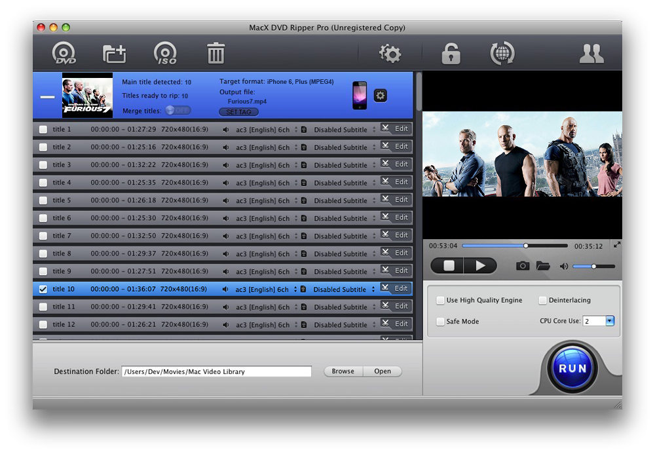Check the title 4 checkbox
Viewport: 655px width, 454px height.
tap(43, 183)
